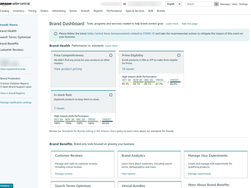Click the Virtual Bundles card title
Image resolution: width=251 pixels, height=188 pixels.
(133, 186)
